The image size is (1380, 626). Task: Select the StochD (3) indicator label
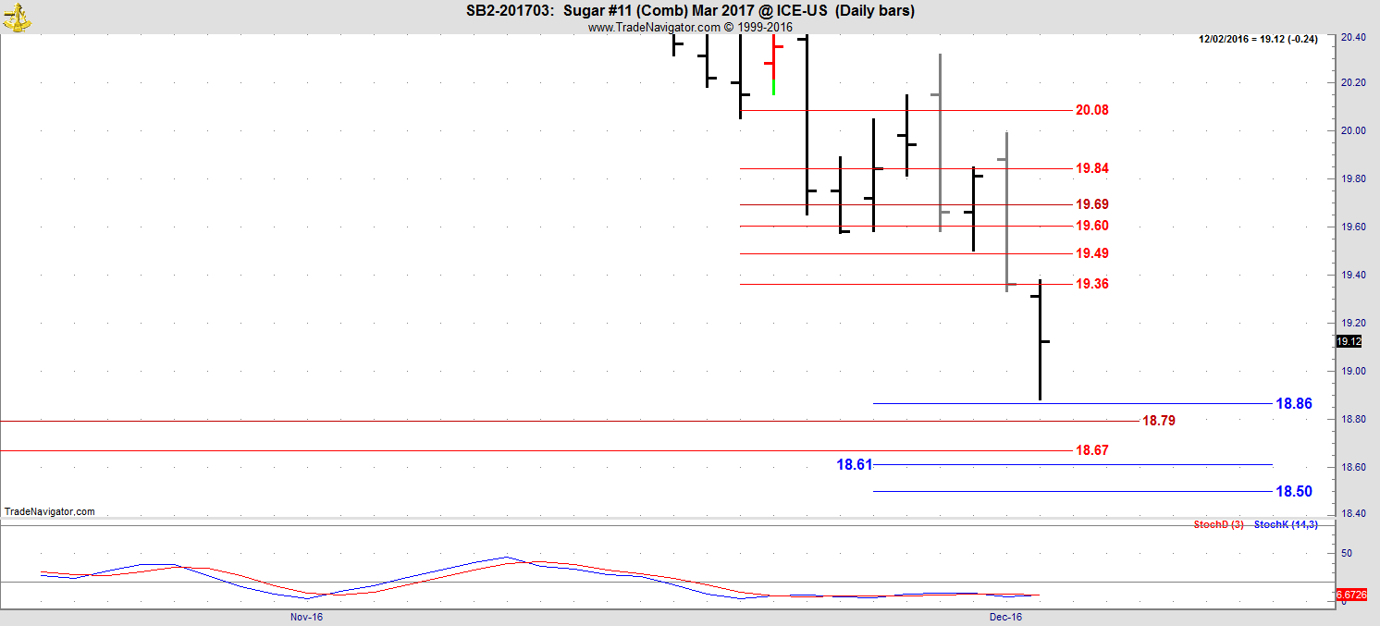(x=1218, y=525)
